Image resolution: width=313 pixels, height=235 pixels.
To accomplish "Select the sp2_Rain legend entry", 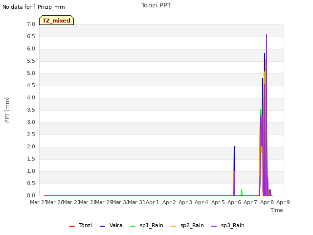I will coord(187,225).
